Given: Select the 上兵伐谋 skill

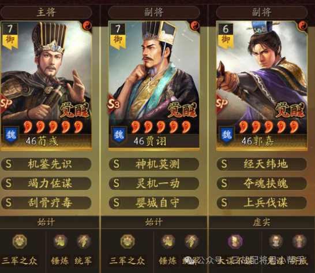Looking at the screenshot, I should coord(261,202).
